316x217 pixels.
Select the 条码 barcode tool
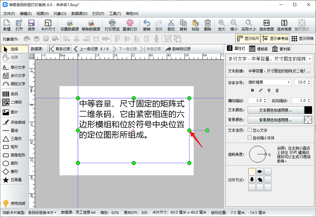tap(14, 94)
